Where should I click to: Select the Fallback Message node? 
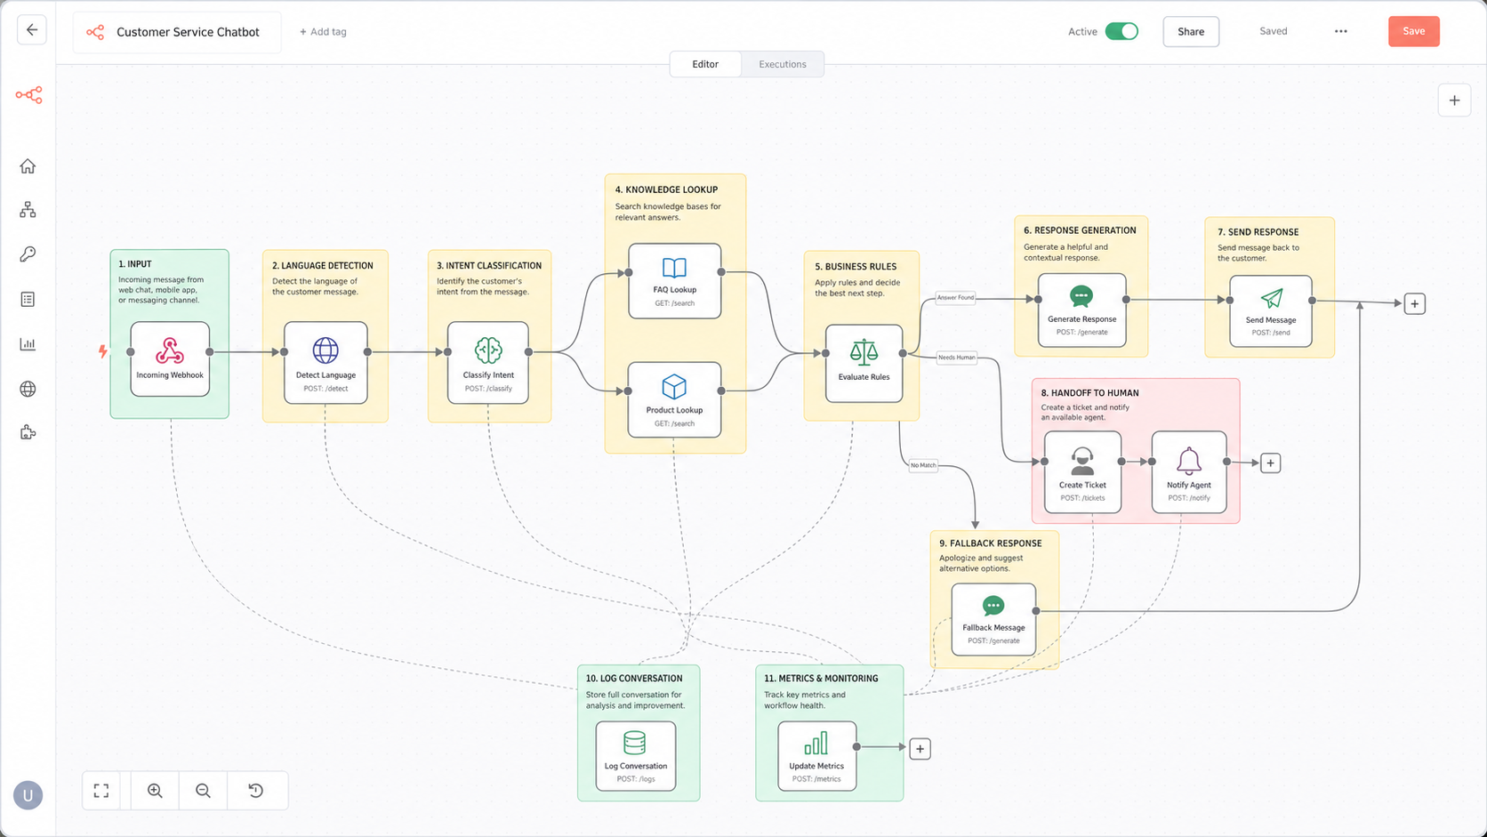click(x=993, y=620)
